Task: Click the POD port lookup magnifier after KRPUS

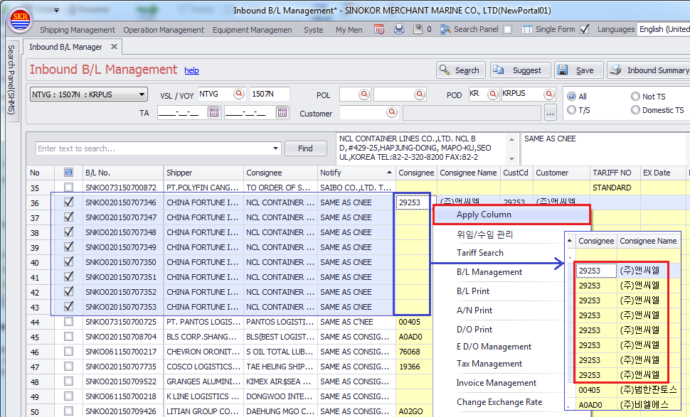Action: point(548,94)
